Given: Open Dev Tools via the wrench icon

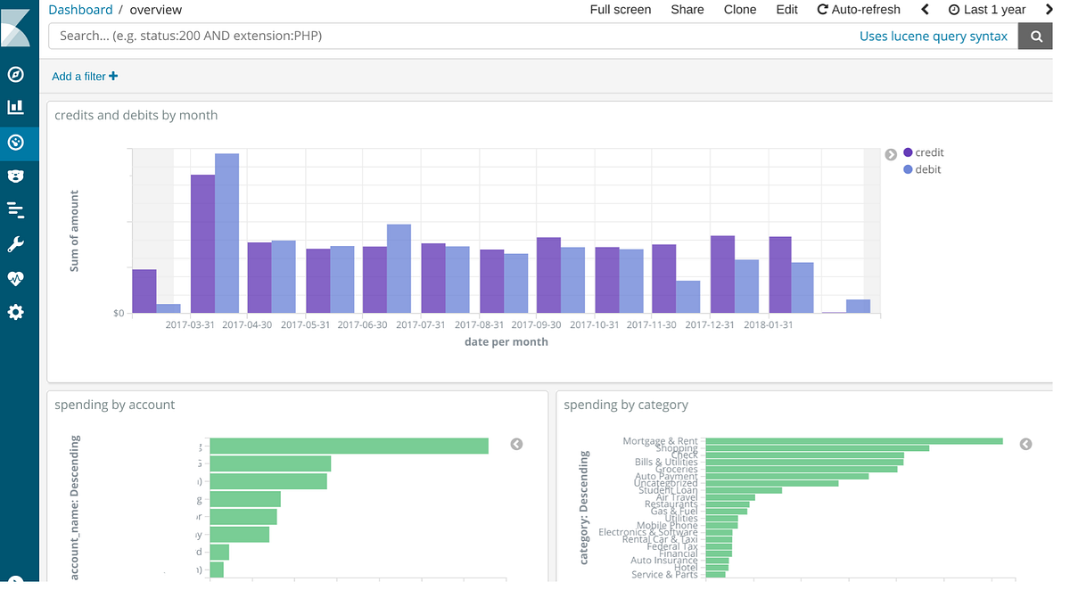Looking at the screenshot, I should coord(18,243).
